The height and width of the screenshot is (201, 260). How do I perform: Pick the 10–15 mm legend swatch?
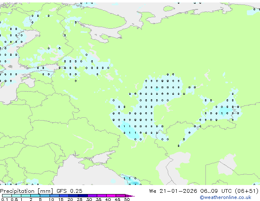55,196
